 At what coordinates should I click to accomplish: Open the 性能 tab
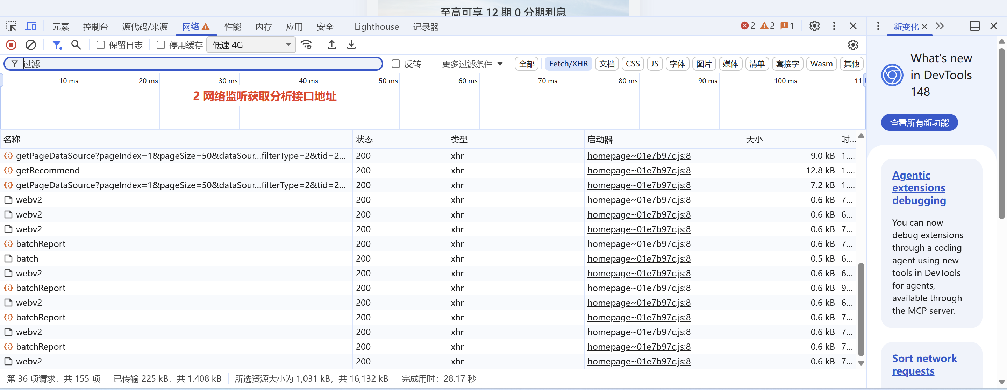click(233, 27)
